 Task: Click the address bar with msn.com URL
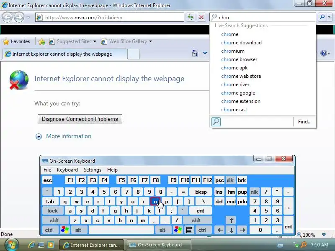pyautogui.click(x=110, y=17)
